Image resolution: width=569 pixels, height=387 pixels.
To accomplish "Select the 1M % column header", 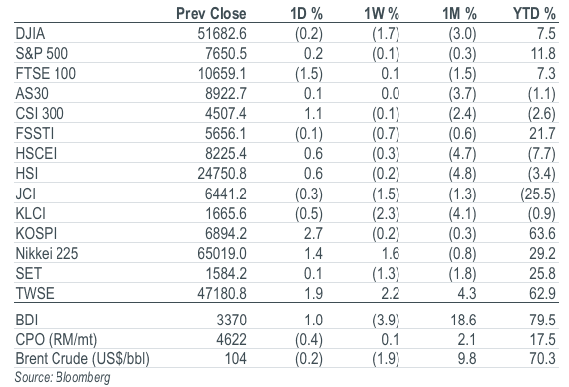I will click(x=459, y=14).
